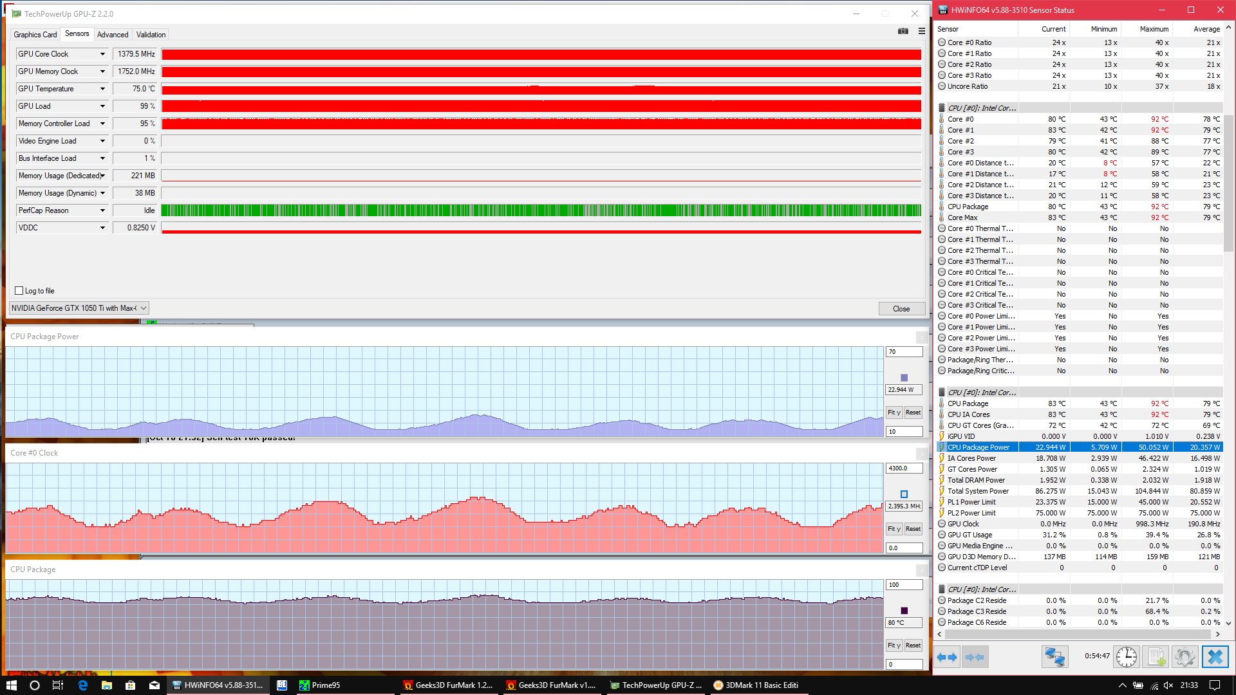Open HWiNFO sensor settings gear icon
This screenshot has width=1236, height=695.
pos(1184,657)
